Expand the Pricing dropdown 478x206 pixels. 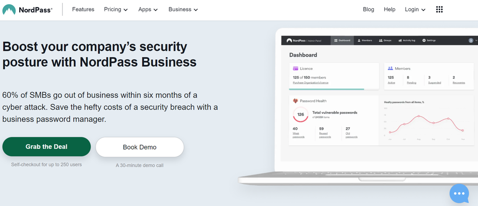pos(116,9)
